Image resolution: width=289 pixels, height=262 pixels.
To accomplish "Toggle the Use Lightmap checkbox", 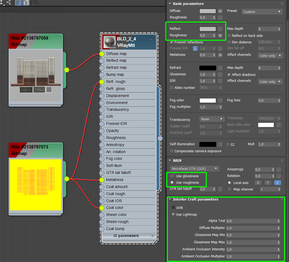I will pyautogui.click(x=173, y=214).
